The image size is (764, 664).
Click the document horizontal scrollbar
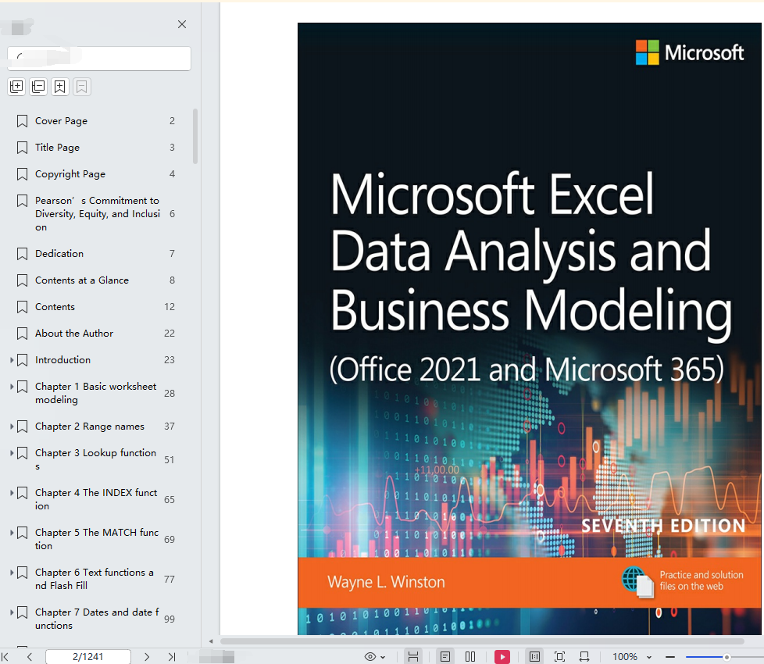pos(482,641)
